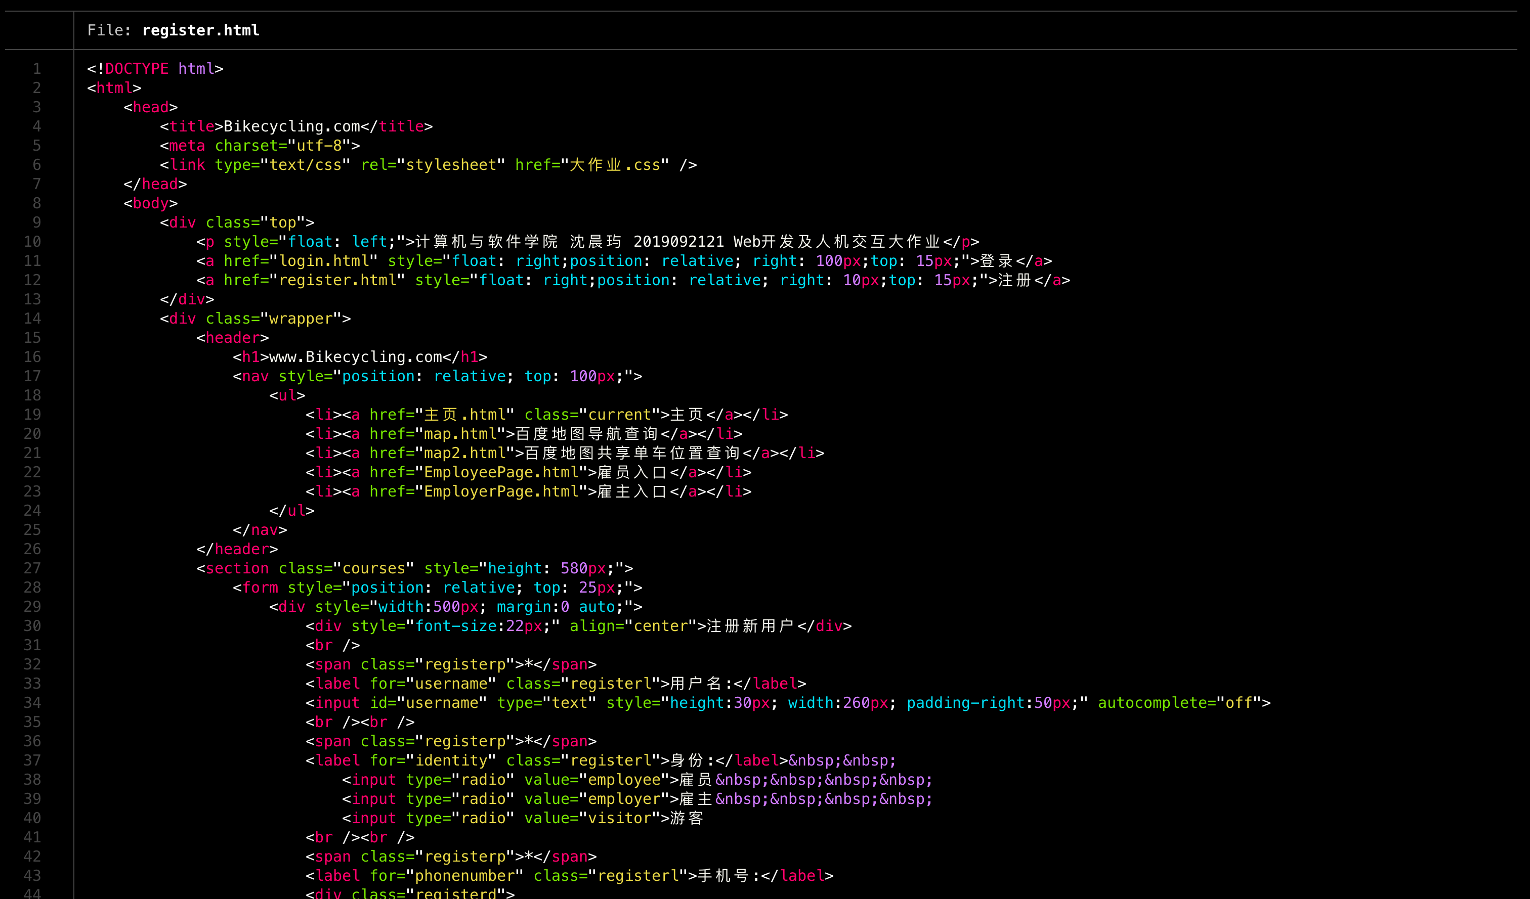
Task: Click the for="phonenumber" label attribute
Action: click(x=446, y=875)
